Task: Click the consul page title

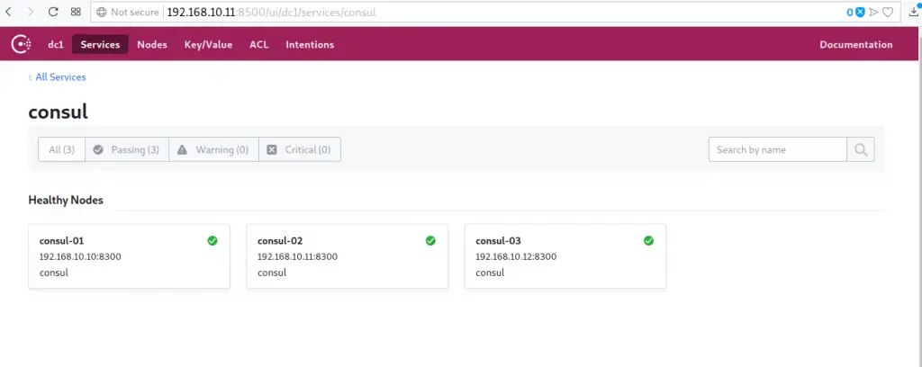Action: point(59,112)
